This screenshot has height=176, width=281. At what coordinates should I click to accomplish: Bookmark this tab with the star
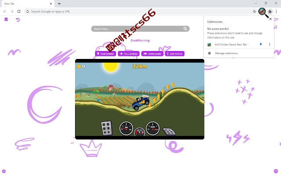pos(254,11)
